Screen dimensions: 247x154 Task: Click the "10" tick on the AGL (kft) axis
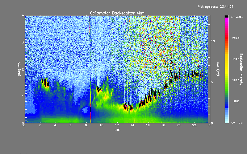point(213,41)
